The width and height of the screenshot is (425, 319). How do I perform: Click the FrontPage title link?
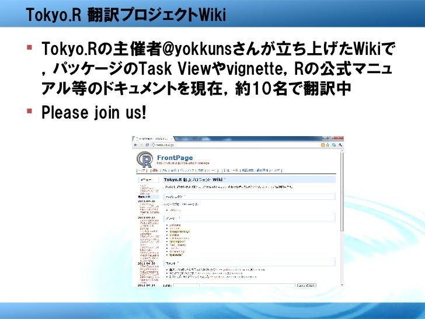point(175,158)
